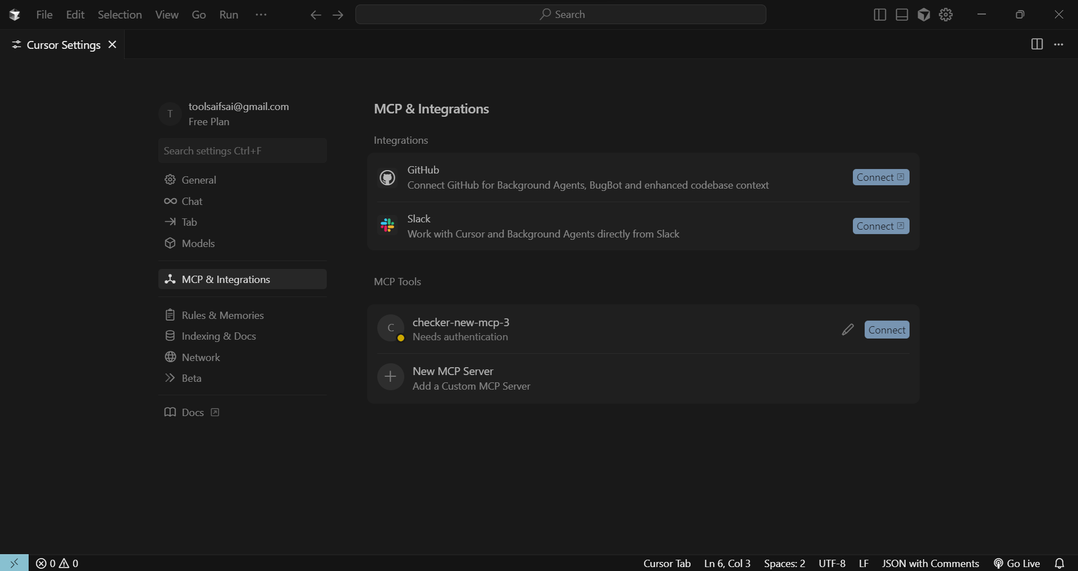Open the View menu

click(x=167, y=15)
